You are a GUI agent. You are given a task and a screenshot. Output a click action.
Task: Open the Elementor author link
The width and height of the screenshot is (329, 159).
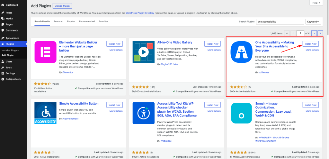[68, 72]
